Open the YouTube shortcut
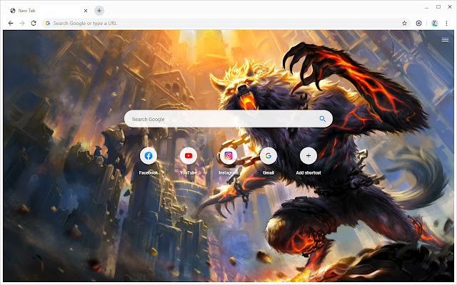The width and height of the screenshot is (457, 285). coord(189,156)
